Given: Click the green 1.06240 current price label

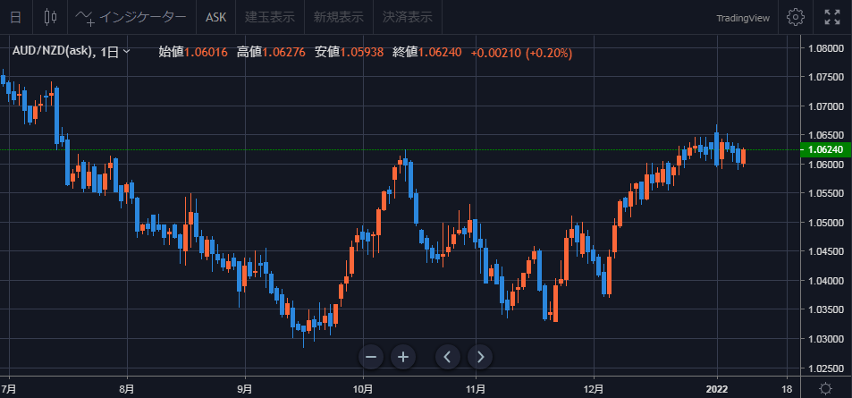Looking at the screenshot, I should pos(825,149).
